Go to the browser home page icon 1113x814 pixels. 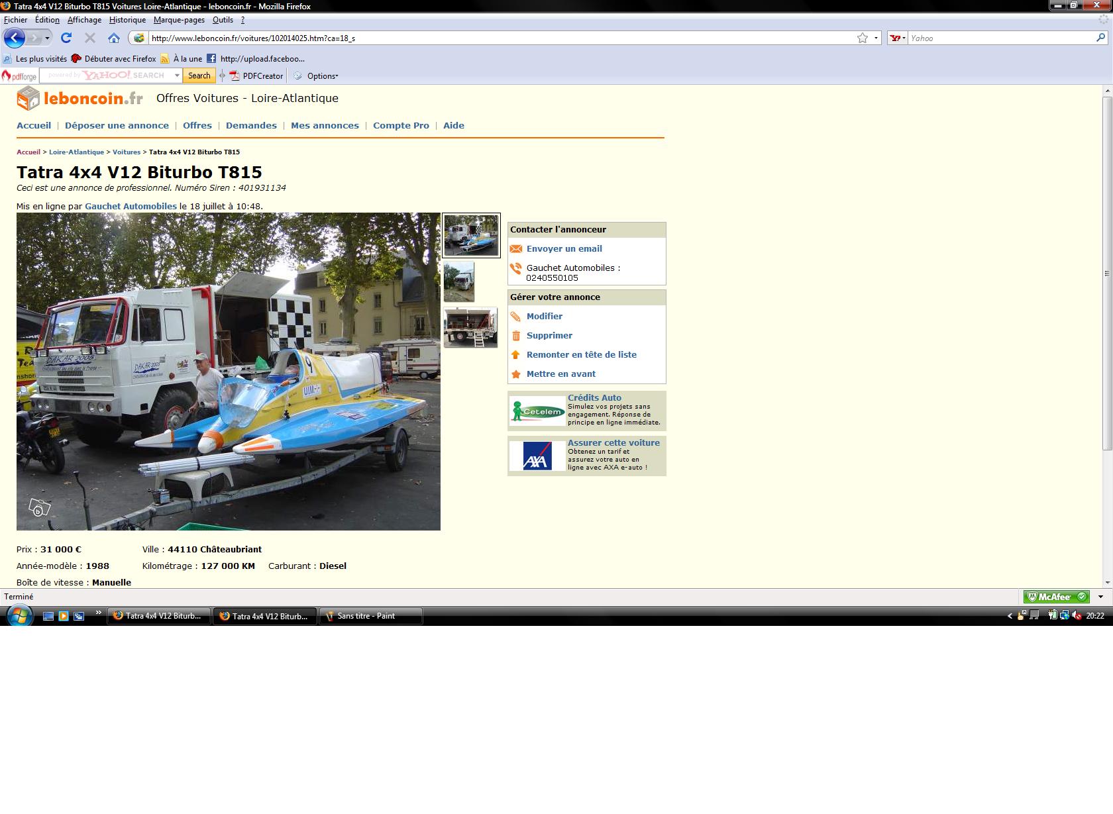coord(114,38)
